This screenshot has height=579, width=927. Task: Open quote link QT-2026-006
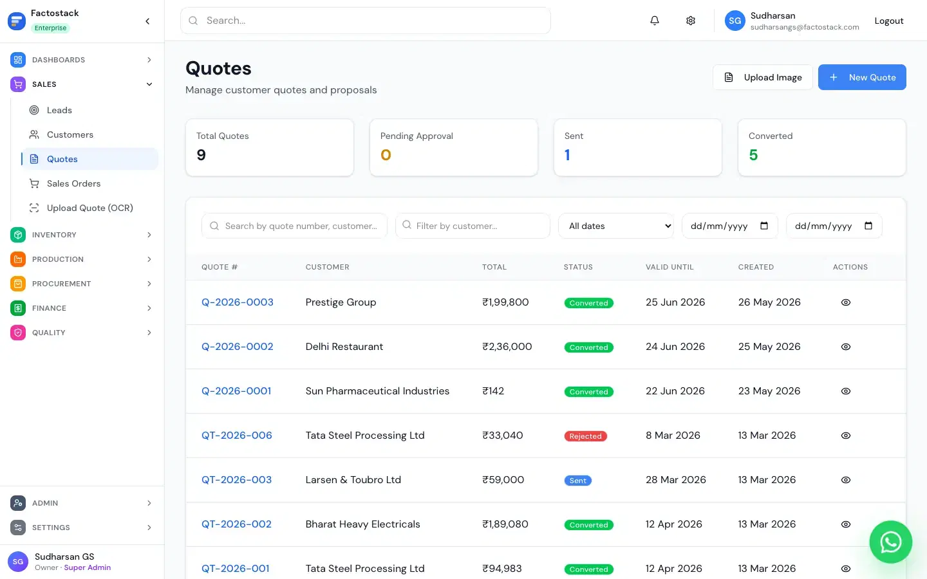point(237,436)
